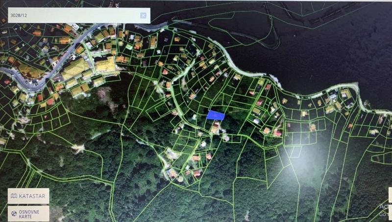
Task: Click the lower partially visible button at right edge
Action: [390, 212]
